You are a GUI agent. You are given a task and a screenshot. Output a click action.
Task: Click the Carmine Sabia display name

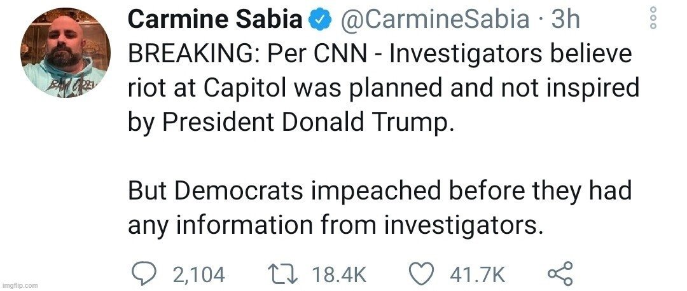(x=214, y=20)
